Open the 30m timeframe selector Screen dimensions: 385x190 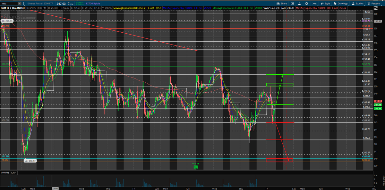[314, 3]
